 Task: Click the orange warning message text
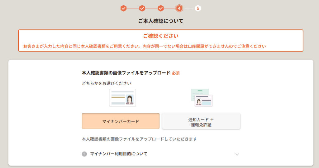[145, 46]
